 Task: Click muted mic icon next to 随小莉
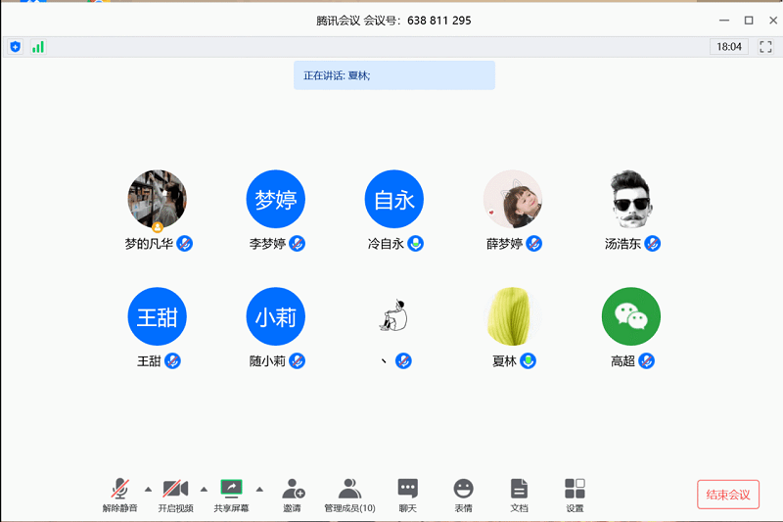point(298,360)
